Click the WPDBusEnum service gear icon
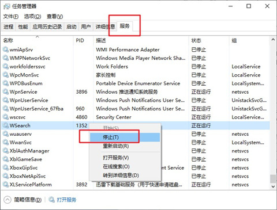Screen dimensions: 277x210 6,83
